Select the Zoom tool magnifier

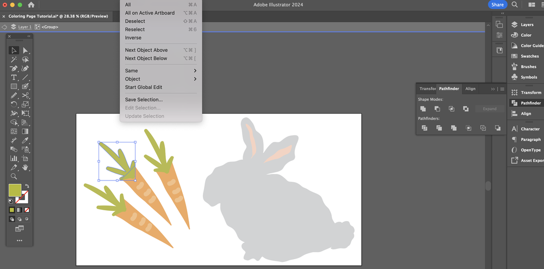coord(14,177)
